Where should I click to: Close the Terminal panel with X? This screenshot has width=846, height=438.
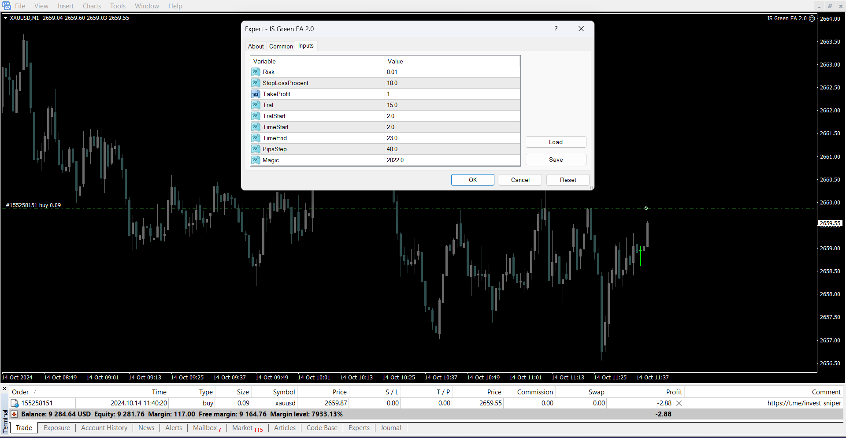[4, 389]
